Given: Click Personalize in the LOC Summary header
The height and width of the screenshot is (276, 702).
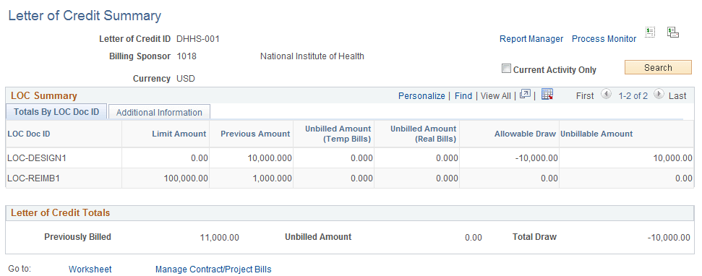Looking at the screenshot, I should [x=421, y=95].
